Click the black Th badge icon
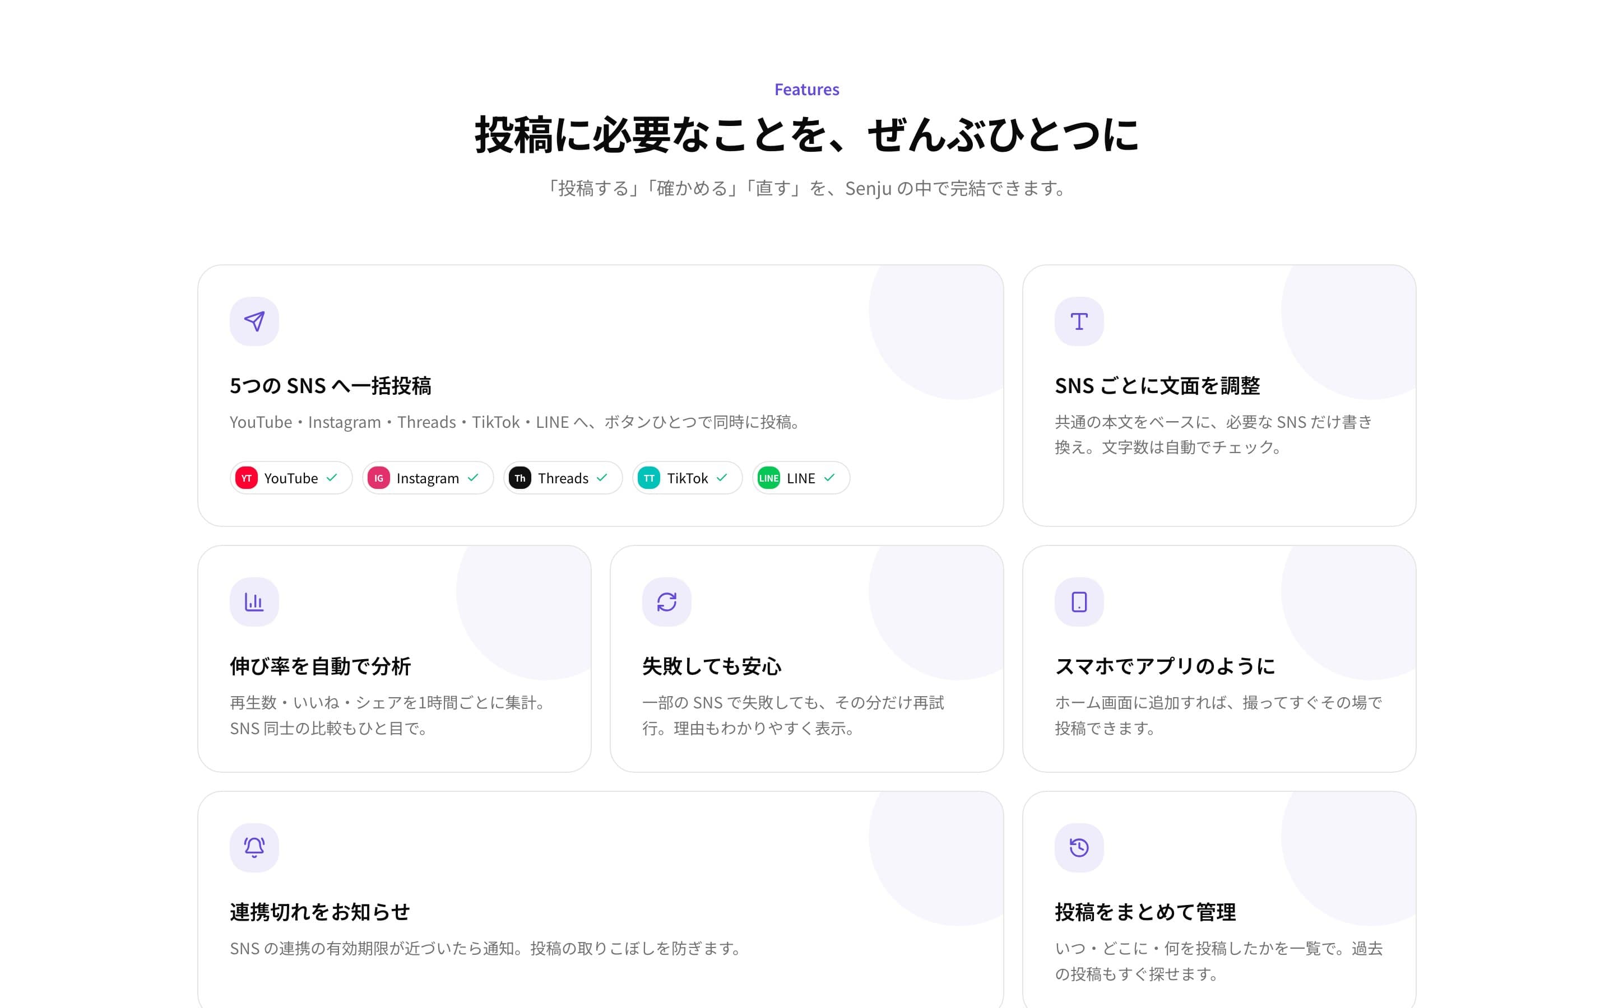 [520, 478]
